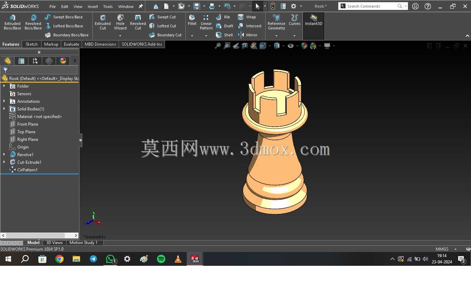Open the Curves dropdown arrow
Viewport: 471px width, 298px height.
pyautogui.click(x=294, y=36)
